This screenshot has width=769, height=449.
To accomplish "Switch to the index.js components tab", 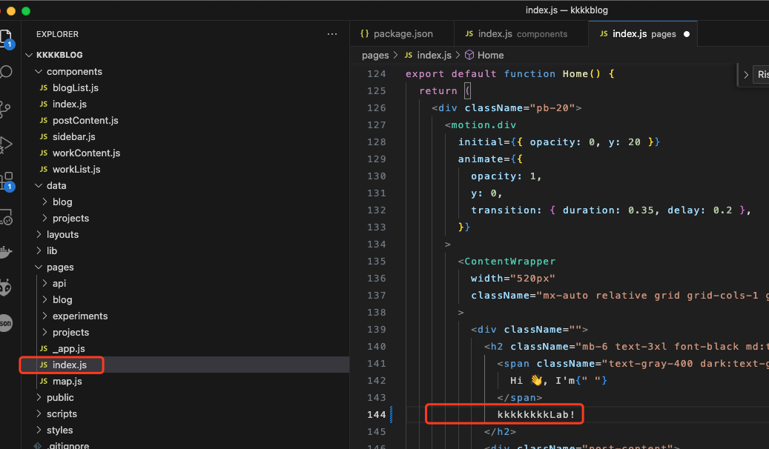I will click(515, 34).
